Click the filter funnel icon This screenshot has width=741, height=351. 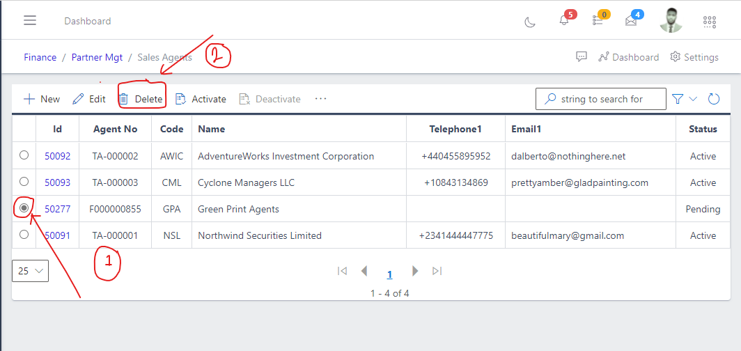pos(678,99)
